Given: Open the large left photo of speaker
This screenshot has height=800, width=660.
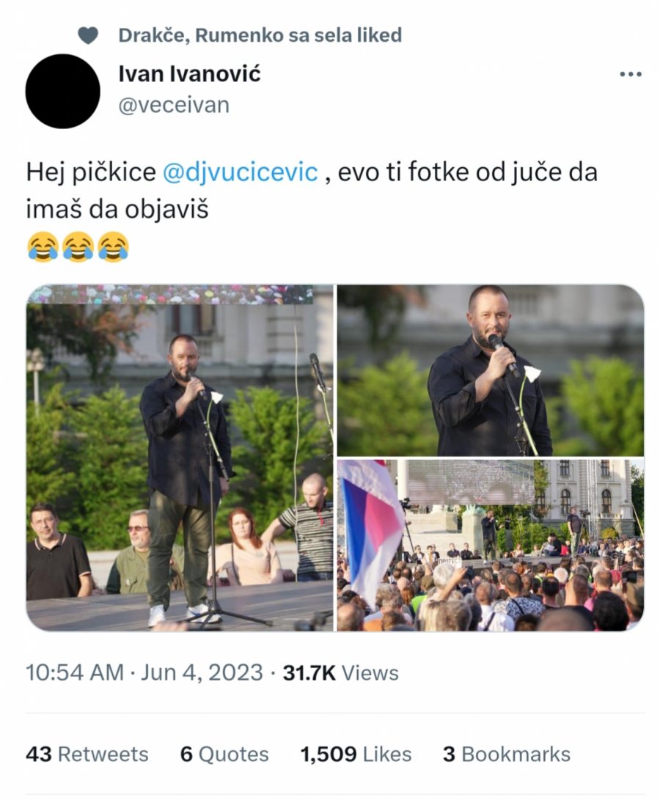Looking at the screenshot, I should (180, 458).
